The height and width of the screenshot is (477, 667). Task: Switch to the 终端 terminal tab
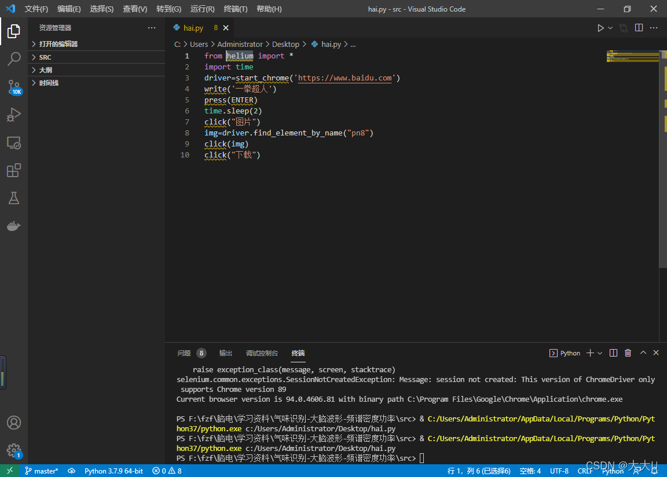[298, 353]
